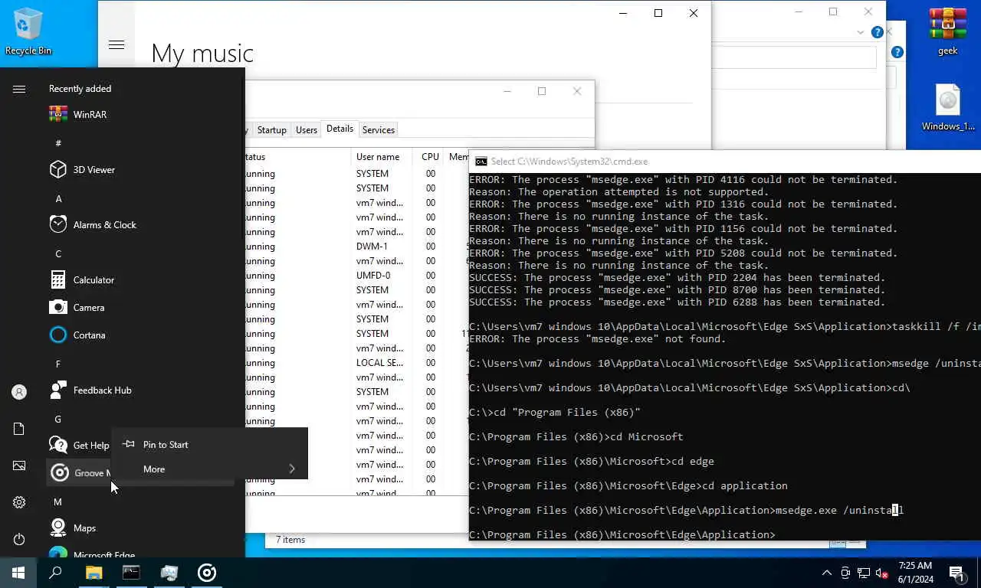Image resolution: width=981 pixels, height=588 pixels.
Task: Open the Camera app
Action: (x=142, y=307)
